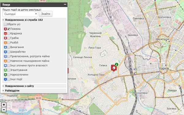Check the Наркозлочини checkbox
This screenshot has height=115, width=184.
click(x=9, y=75)
